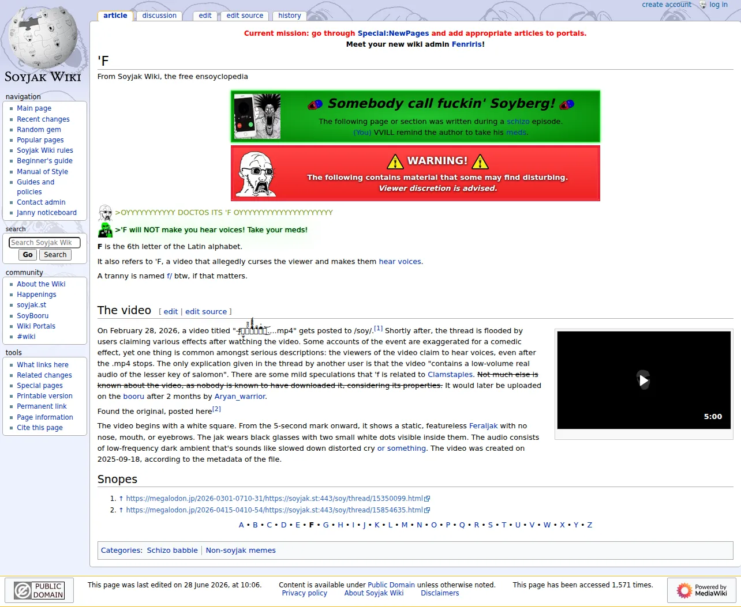This screenshot has width=741, height=607.
Task: Click the Powered by MediaWiki badge
Action: 702,590
